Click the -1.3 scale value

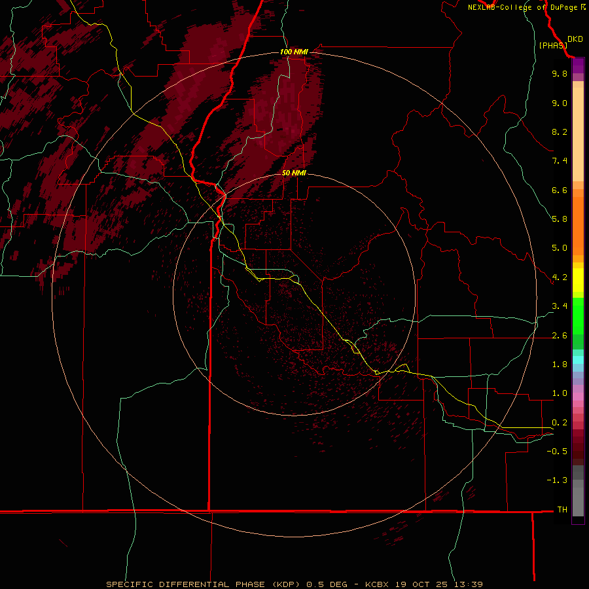(557, 480)
